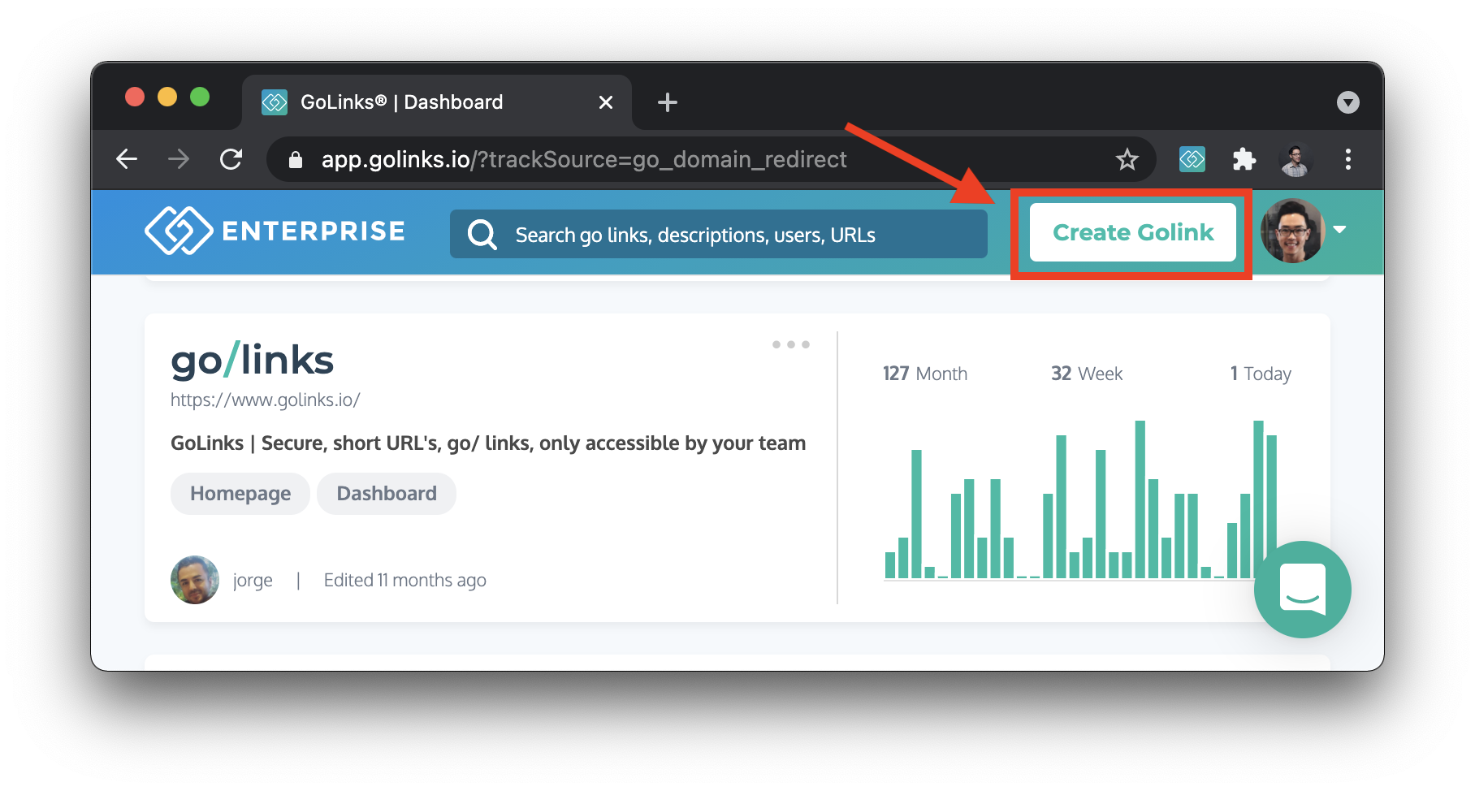Open Chrome's three-dot menu
Screen dimensions: 1475x791
pyautogui.click(x=1347, y=159)
